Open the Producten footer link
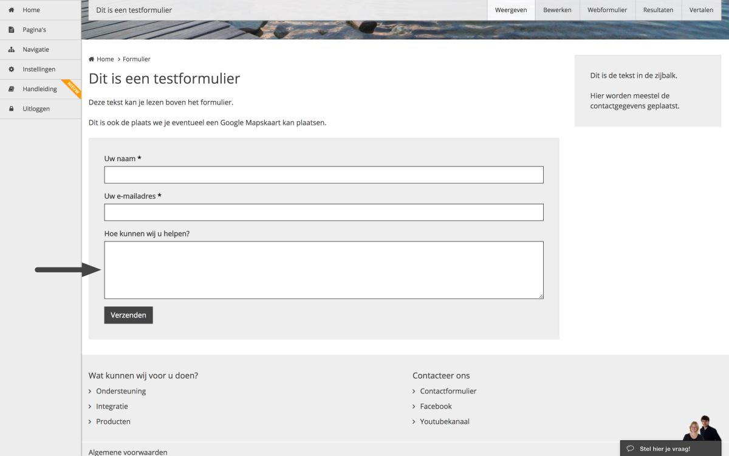The width and height of the screenshot is (729, 456). tap(113, 421)
